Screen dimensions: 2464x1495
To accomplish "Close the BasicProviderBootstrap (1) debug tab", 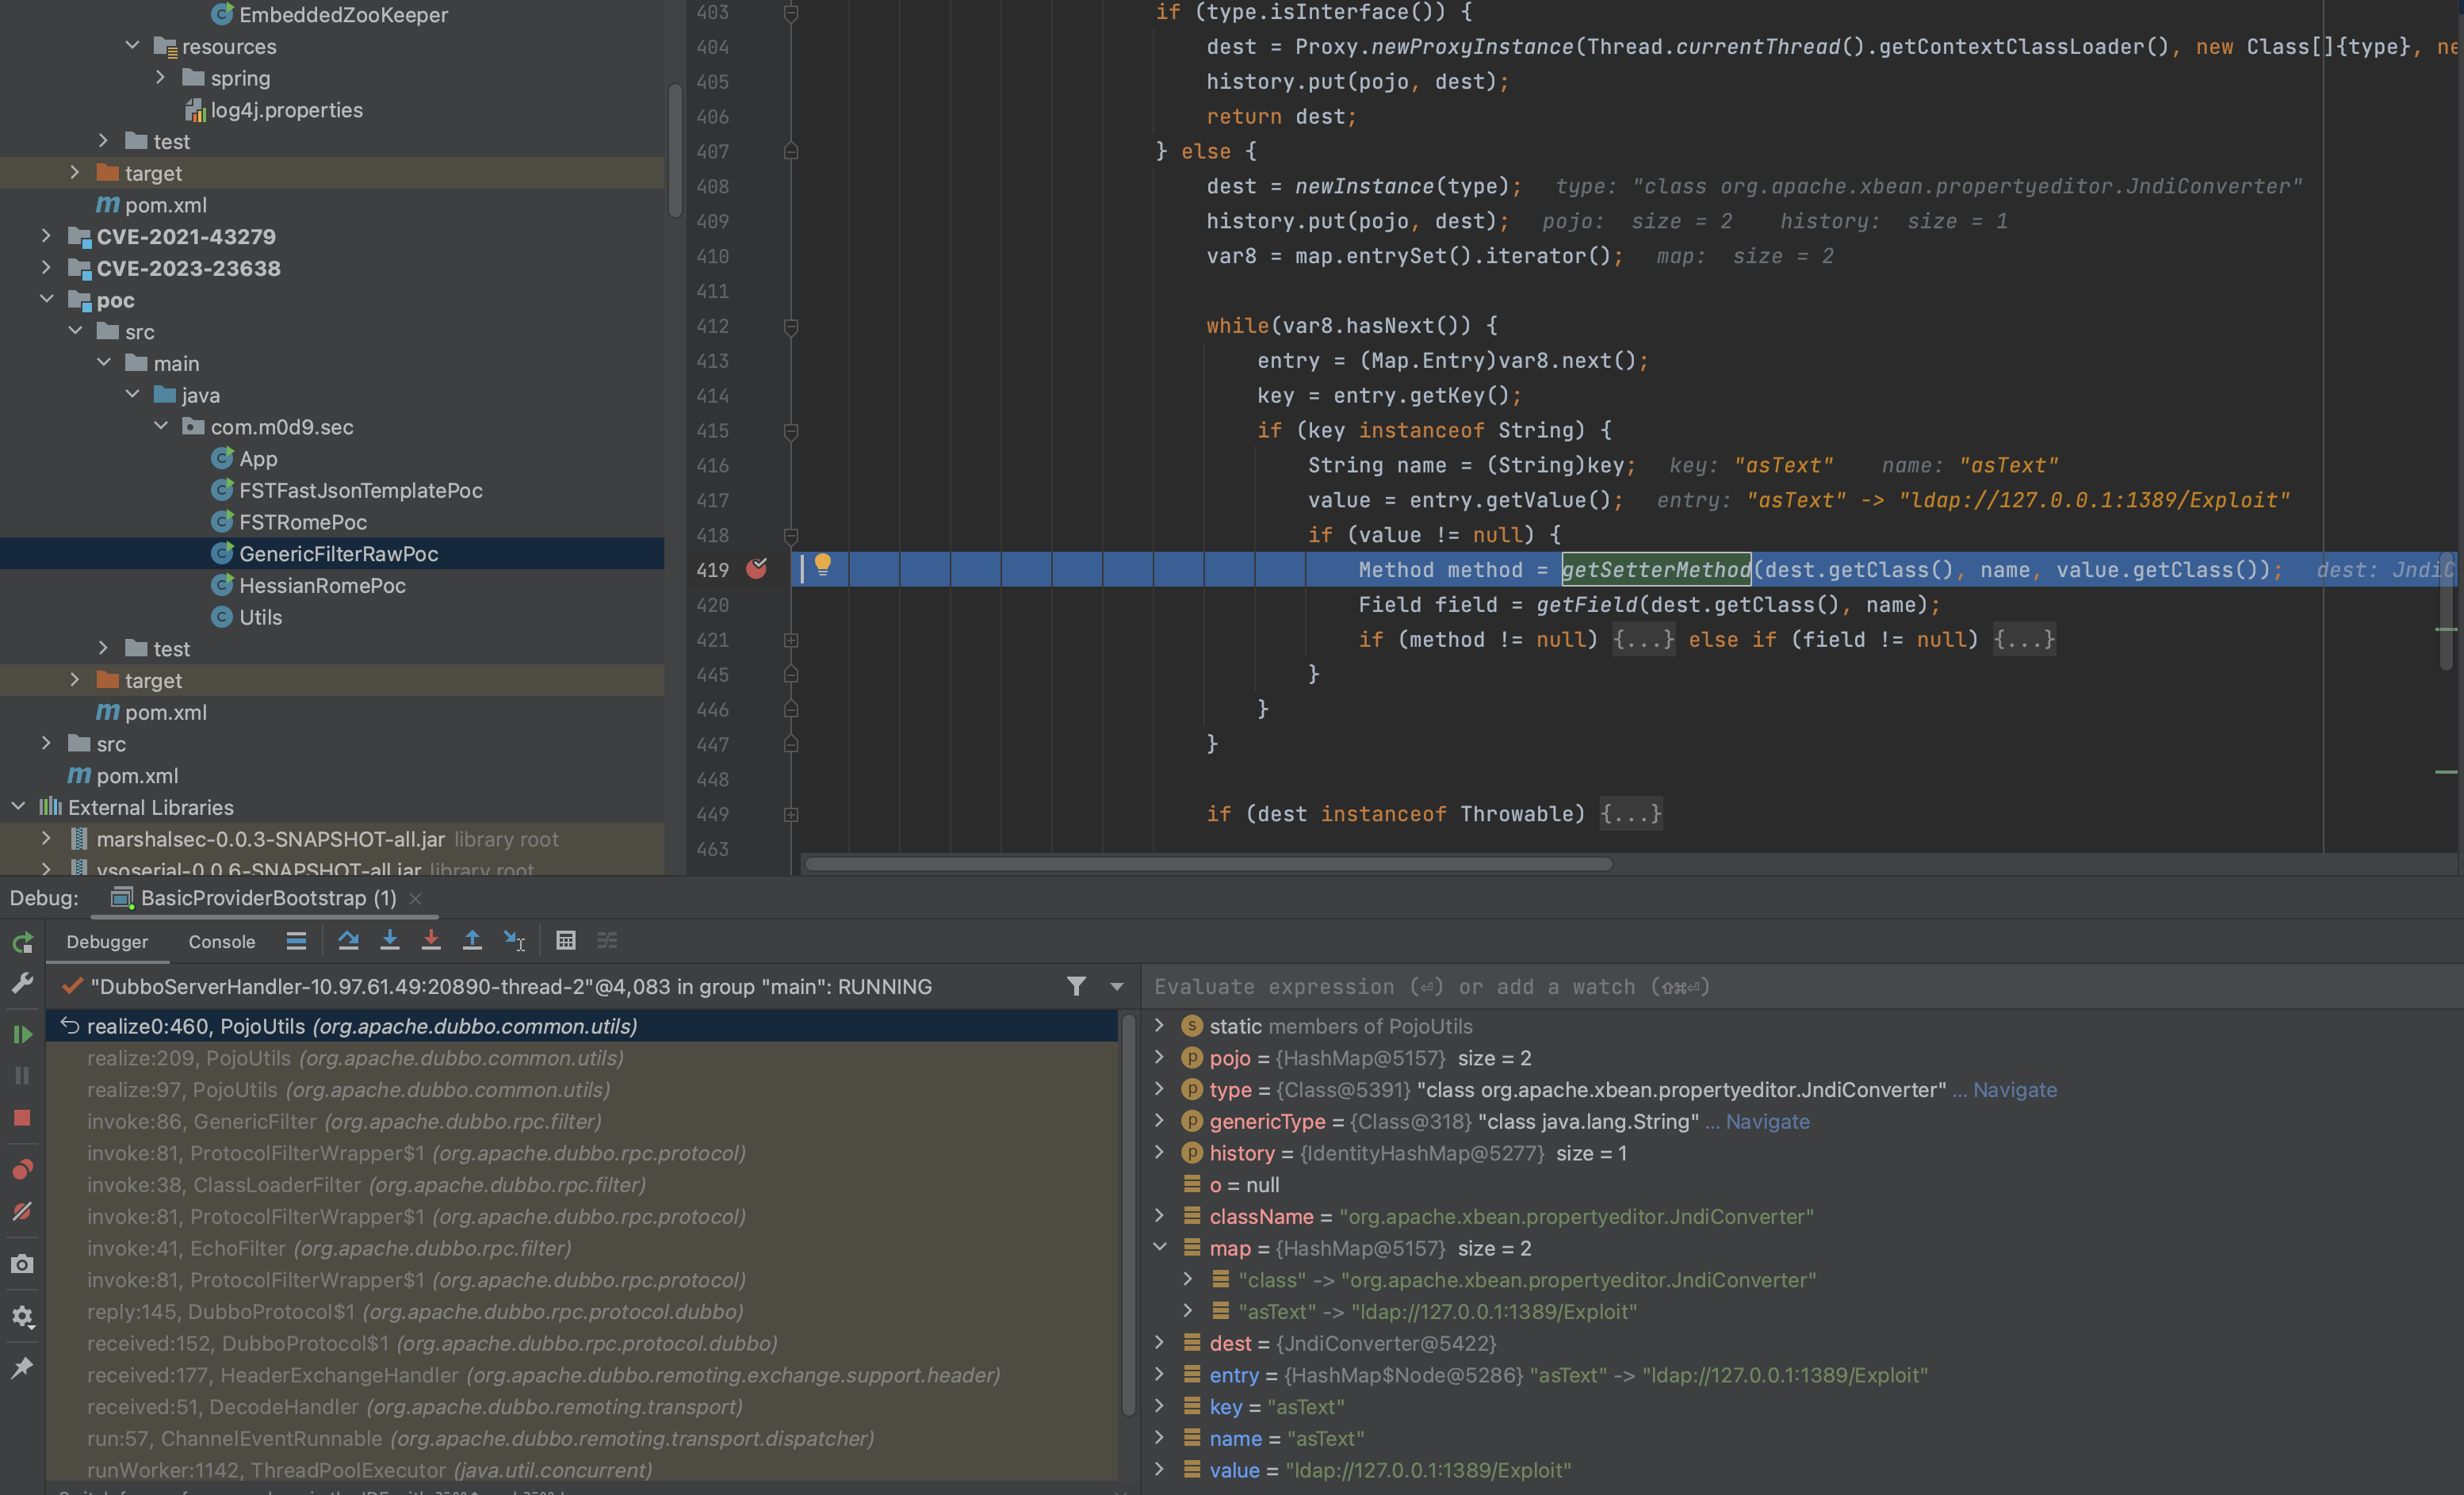I will pyautogui.click(x=416, y=898).
